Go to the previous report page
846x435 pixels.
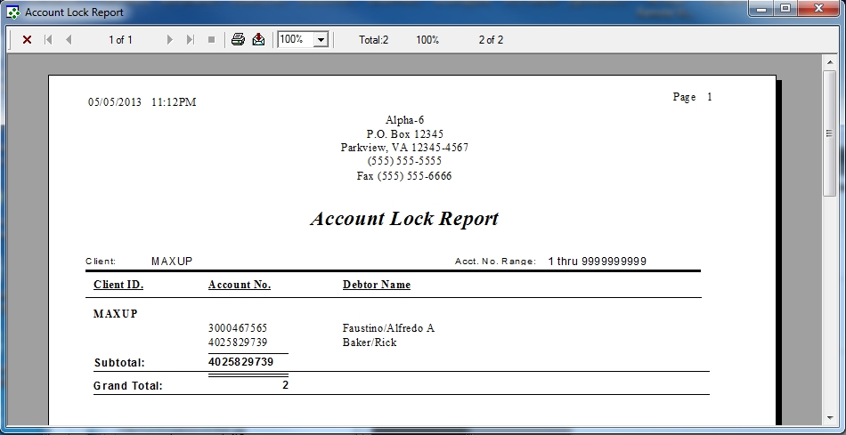coord(69,40)
